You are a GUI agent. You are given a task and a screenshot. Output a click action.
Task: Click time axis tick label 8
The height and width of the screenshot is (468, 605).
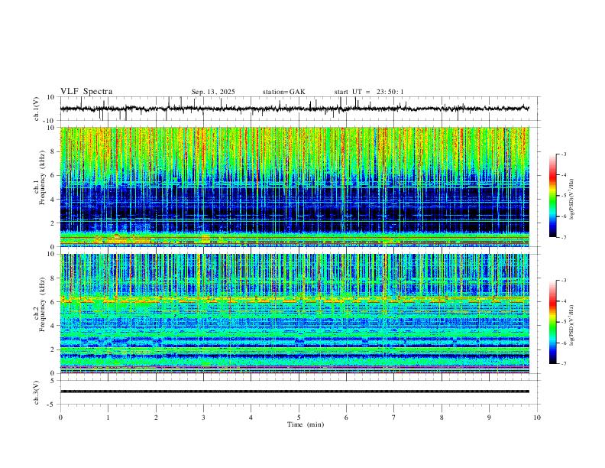click(442, 418)
